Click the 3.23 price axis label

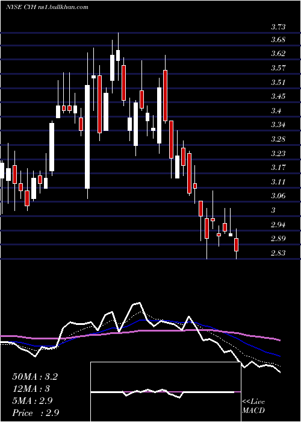(278, 153)
